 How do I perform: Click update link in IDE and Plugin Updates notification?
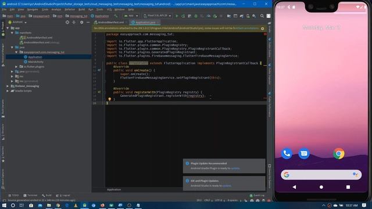tap(227, 186)
